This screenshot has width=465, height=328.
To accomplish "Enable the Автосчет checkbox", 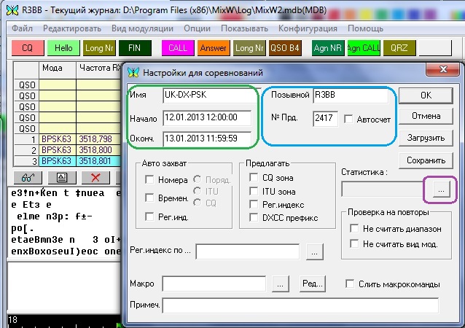I will click(x=348, y=119).
